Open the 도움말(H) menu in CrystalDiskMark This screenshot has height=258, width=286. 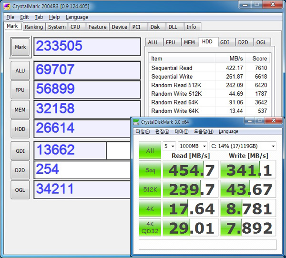[x=204, y=131]
